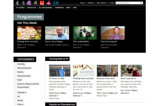This screenshot has height=106, width=159.
Task: Select Film 4 in categories list
Action: coord(20,104)
